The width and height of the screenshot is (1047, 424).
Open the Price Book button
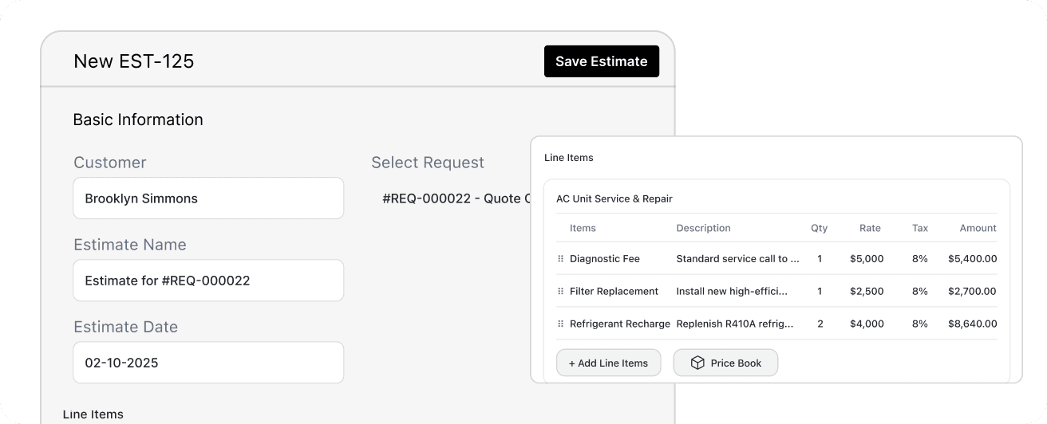point(725,363)
